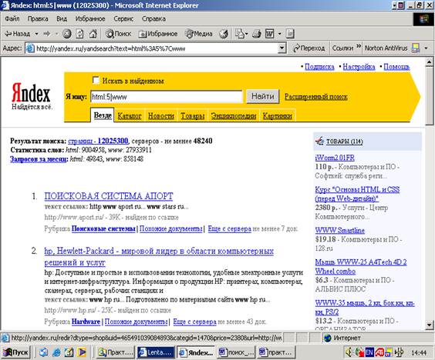Screen dimensions: 435x360
Task: Open the Избранное menu in menu bar
Action: tap(90, 18)
